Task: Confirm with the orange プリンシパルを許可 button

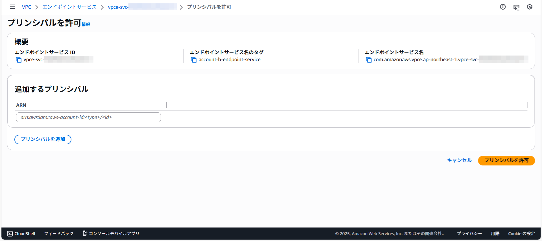Action: click(506, 160)
